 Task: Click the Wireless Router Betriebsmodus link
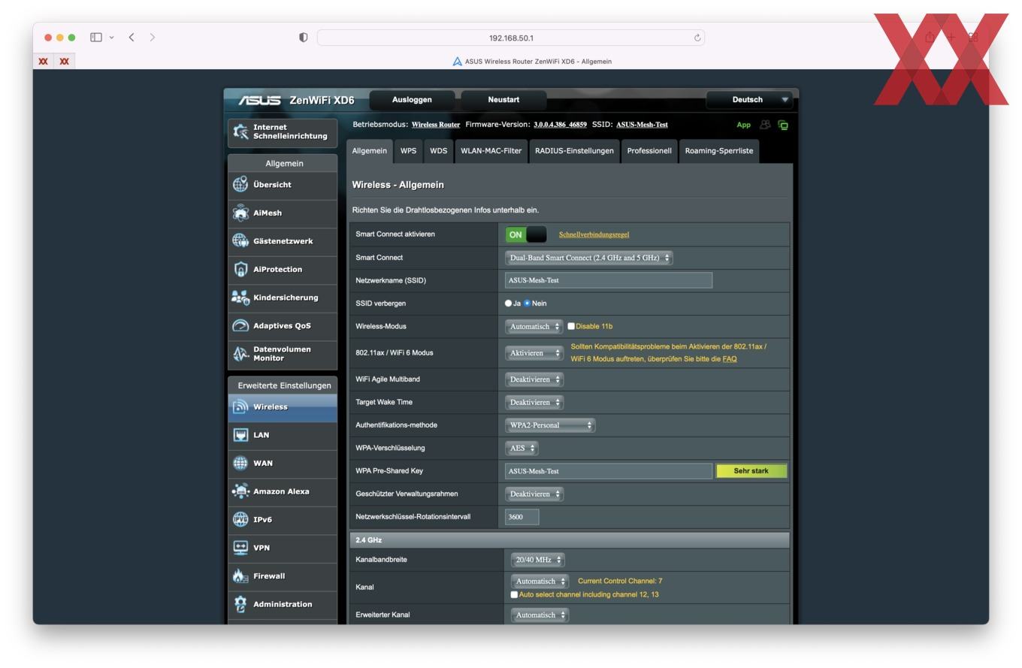(x=436, y=125)
